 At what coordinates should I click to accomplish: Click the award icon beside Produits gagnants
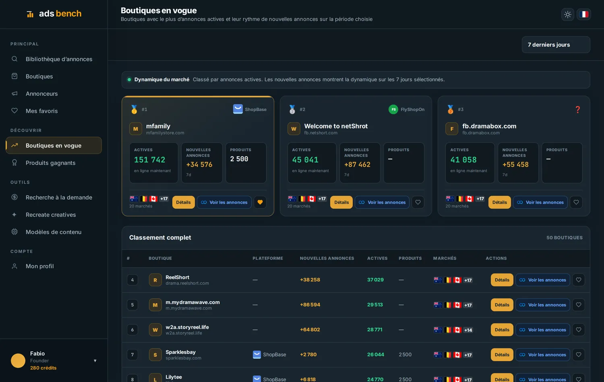coord(14,163)
